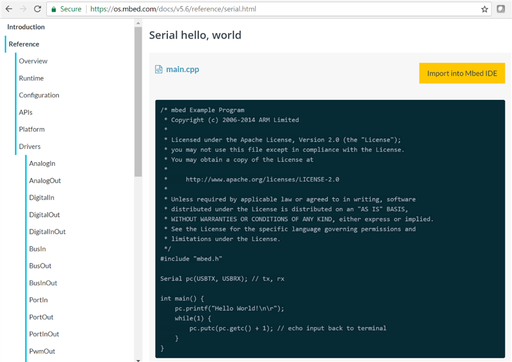This screenshot has width=512, height=362.
Task: Reload the page with refresh icon
Action: pyautogui.click(x=37, y=10)
